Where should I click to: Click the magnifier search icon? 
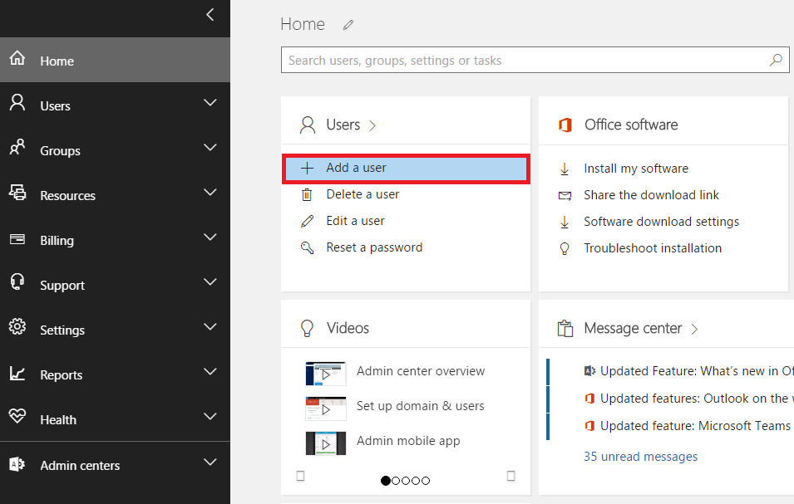[x=776, y=60]
